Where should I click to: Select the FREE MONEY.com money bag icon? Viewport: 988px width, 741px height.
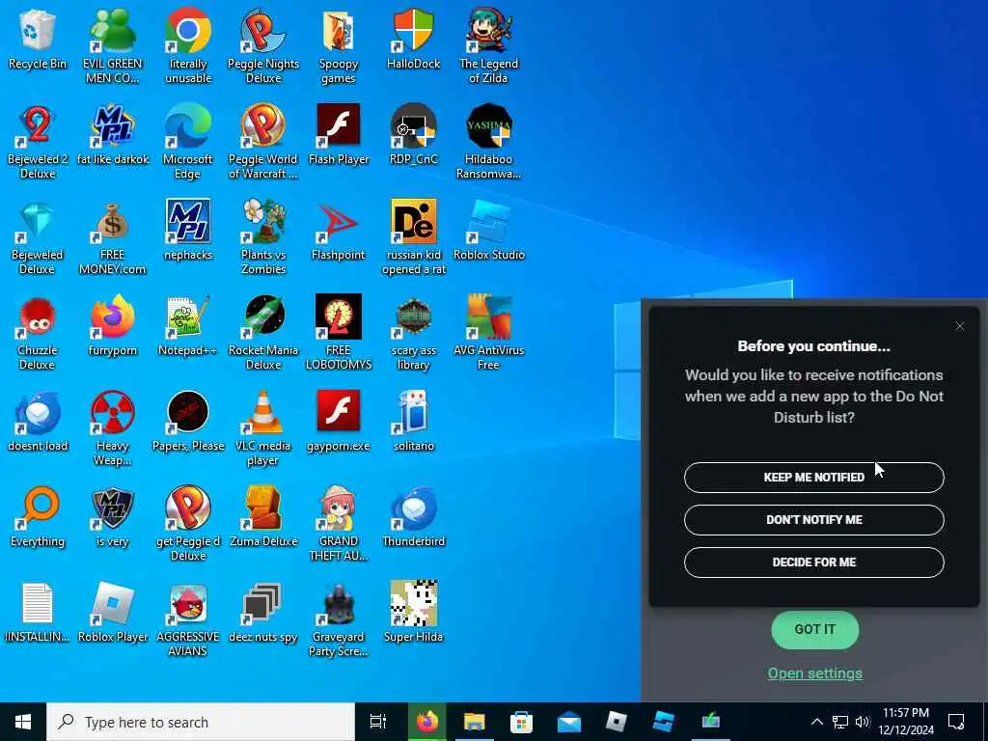pos(113,221)
